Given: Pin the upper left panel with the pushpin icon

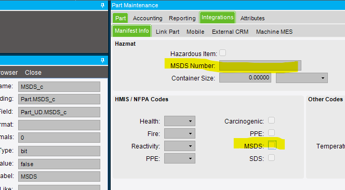Looking at the screenshot, I should pyautogui.click(x=102, y=5).
